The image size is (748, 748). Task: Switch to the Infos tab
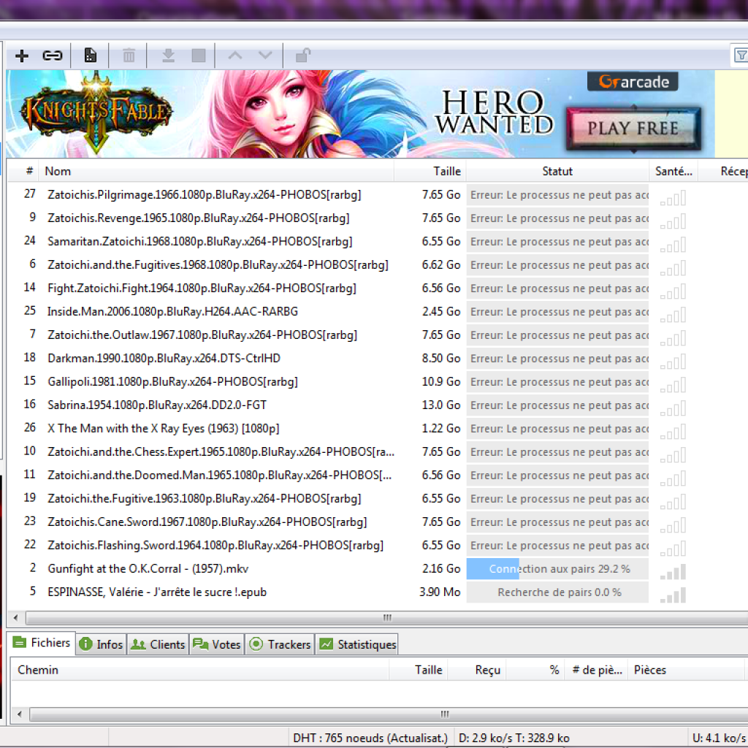(x=101, y=644)
